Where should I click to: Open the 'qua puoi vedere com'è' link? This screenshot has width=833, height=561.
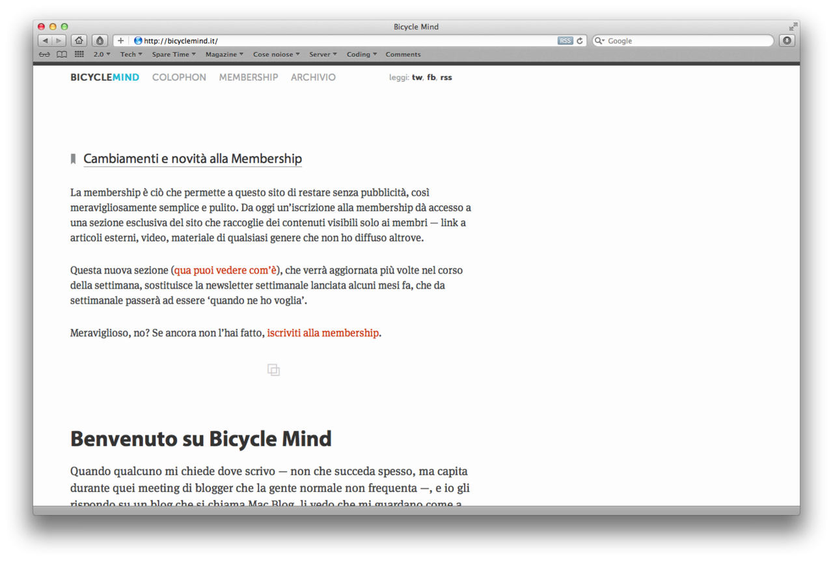226,270
